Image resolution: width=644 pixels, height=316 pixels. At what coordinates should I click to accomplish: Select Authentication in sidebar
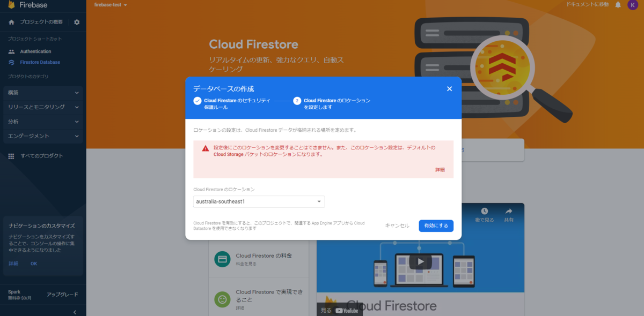tap(36, 51)
